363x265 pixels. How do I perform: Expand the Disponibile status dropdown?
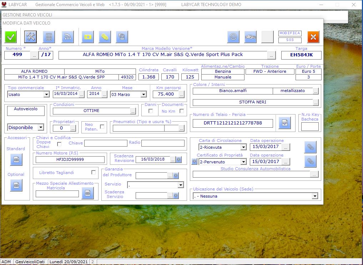(41, 127)
